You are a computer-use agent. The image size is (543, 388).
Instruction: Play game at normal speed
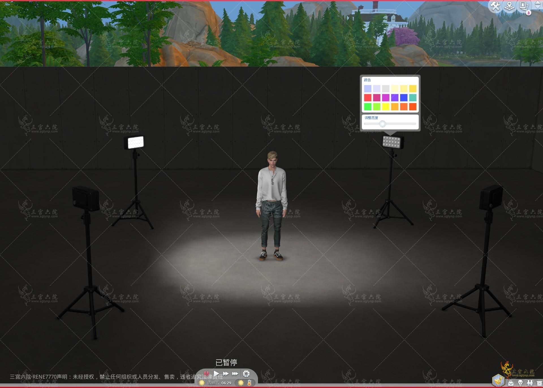216,374
